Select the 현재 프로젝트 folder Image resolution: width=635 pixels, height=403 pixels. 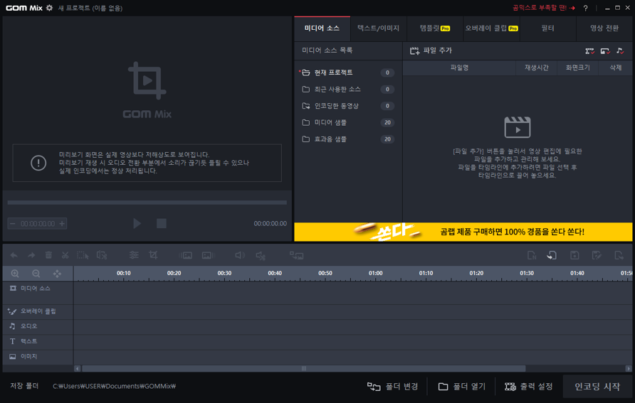point(347,72)
